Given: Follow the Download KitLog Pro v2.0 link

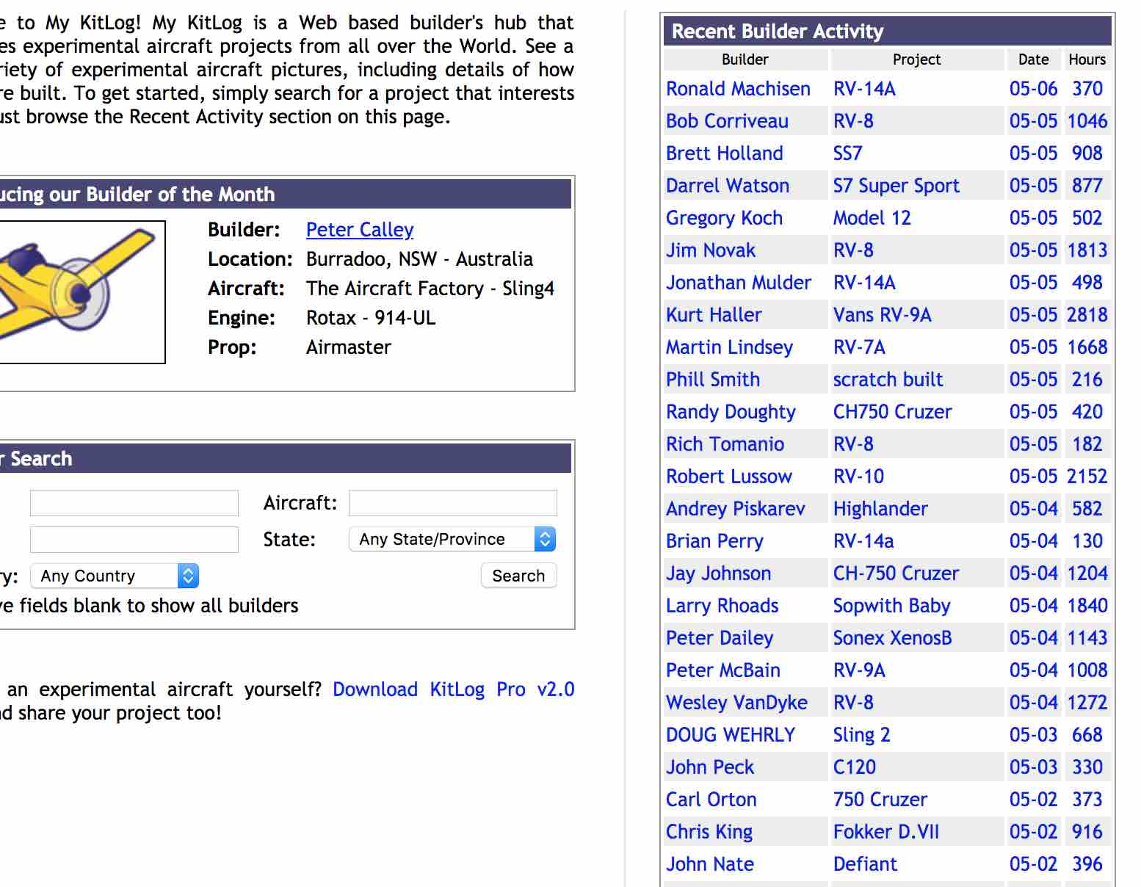Looking at the screenshot, I should 453,689.
